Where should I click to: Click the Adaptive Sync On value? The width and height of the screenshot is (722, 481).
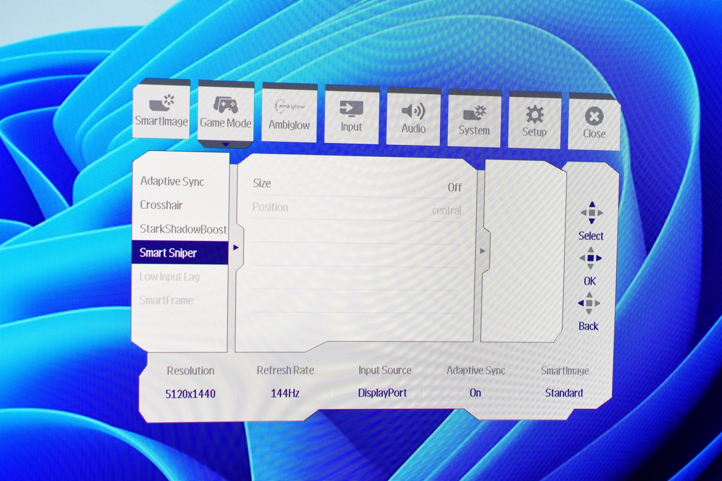point(475,393)
